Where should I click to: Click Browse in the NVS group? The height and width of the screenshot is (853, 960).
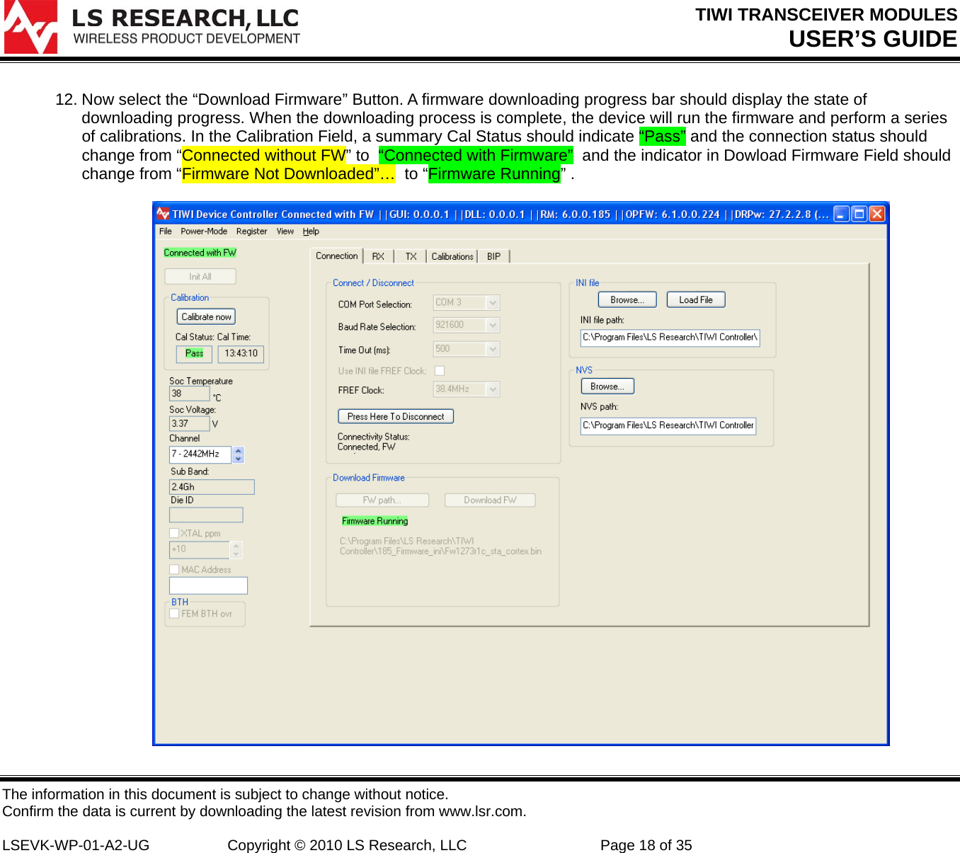pyautogui.click(x=607, y=387)
